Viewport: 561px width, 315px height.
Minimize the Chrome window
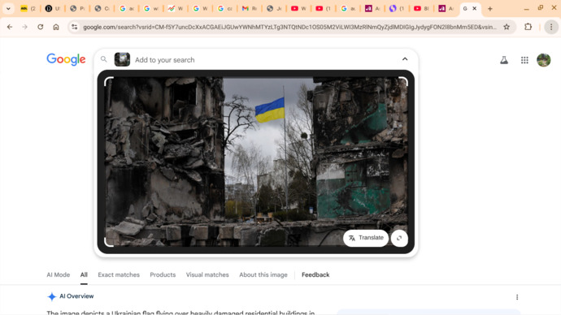click(x=526, y=9)
